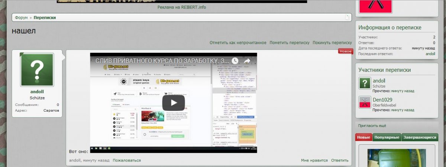Click the red 'Новое' badge
This screenshot has height=167, width=446.
346,51
